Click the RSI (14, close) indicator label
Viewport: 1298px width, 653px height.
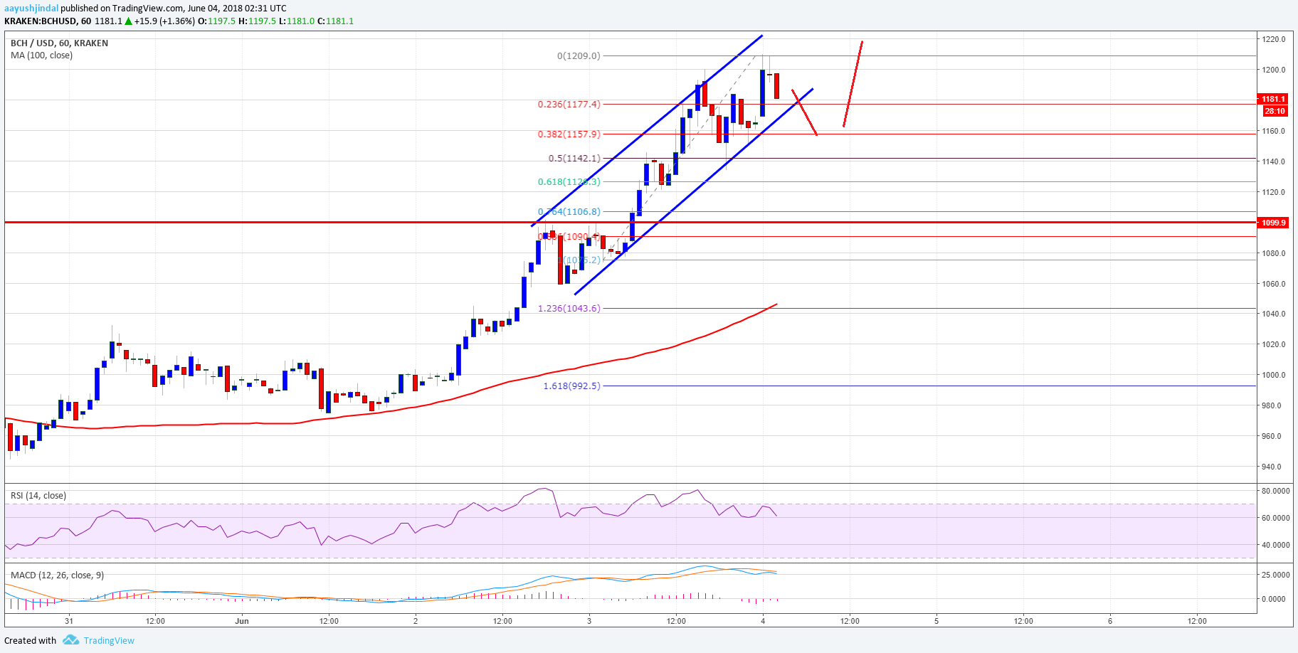[x=38, y=495]
